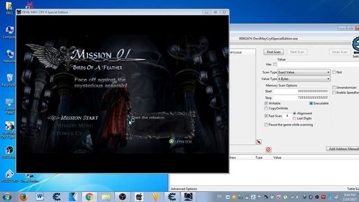Enable Pause the game while scanning
359x202 pixels.
tap(266, 125)
